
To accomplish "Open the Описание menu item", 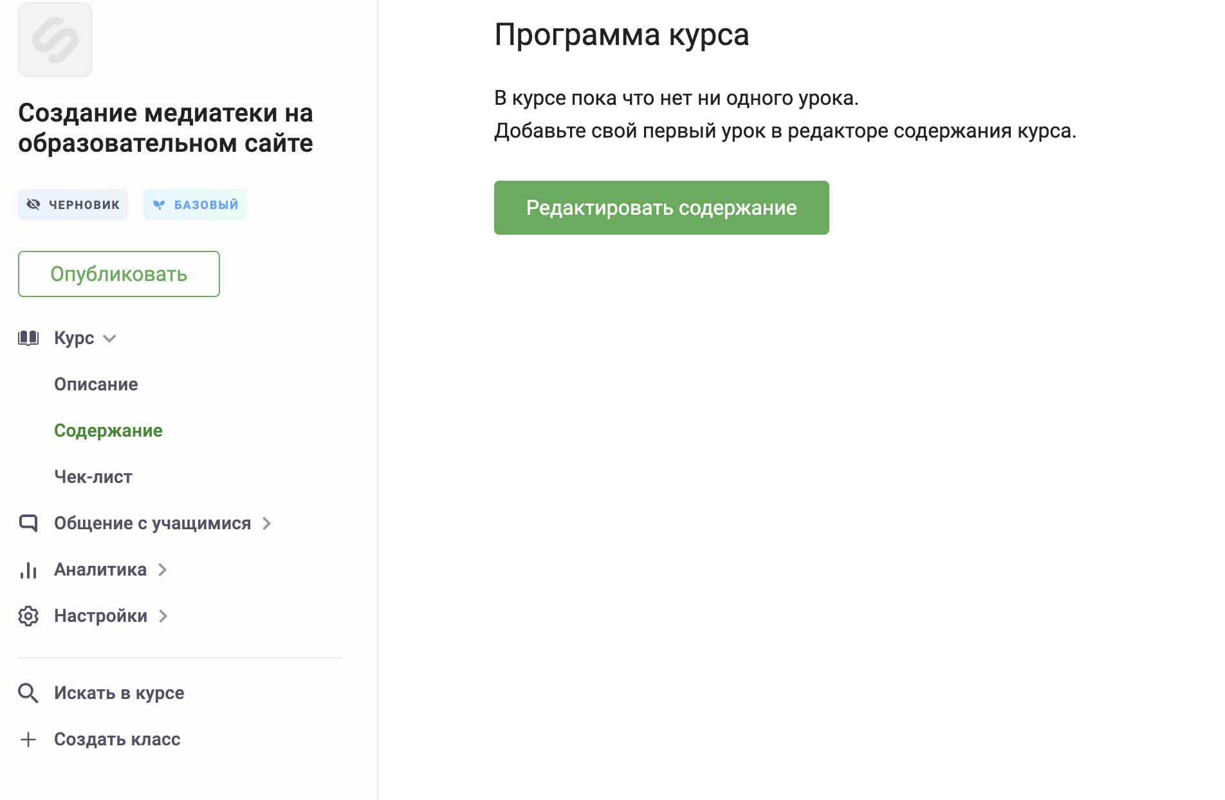I will [x=96, y=385].
